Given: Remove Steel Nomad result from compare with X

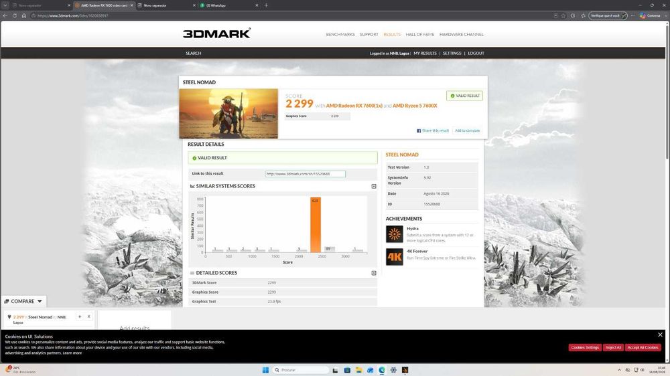Looking at the screenshot, I should point(89,316).
